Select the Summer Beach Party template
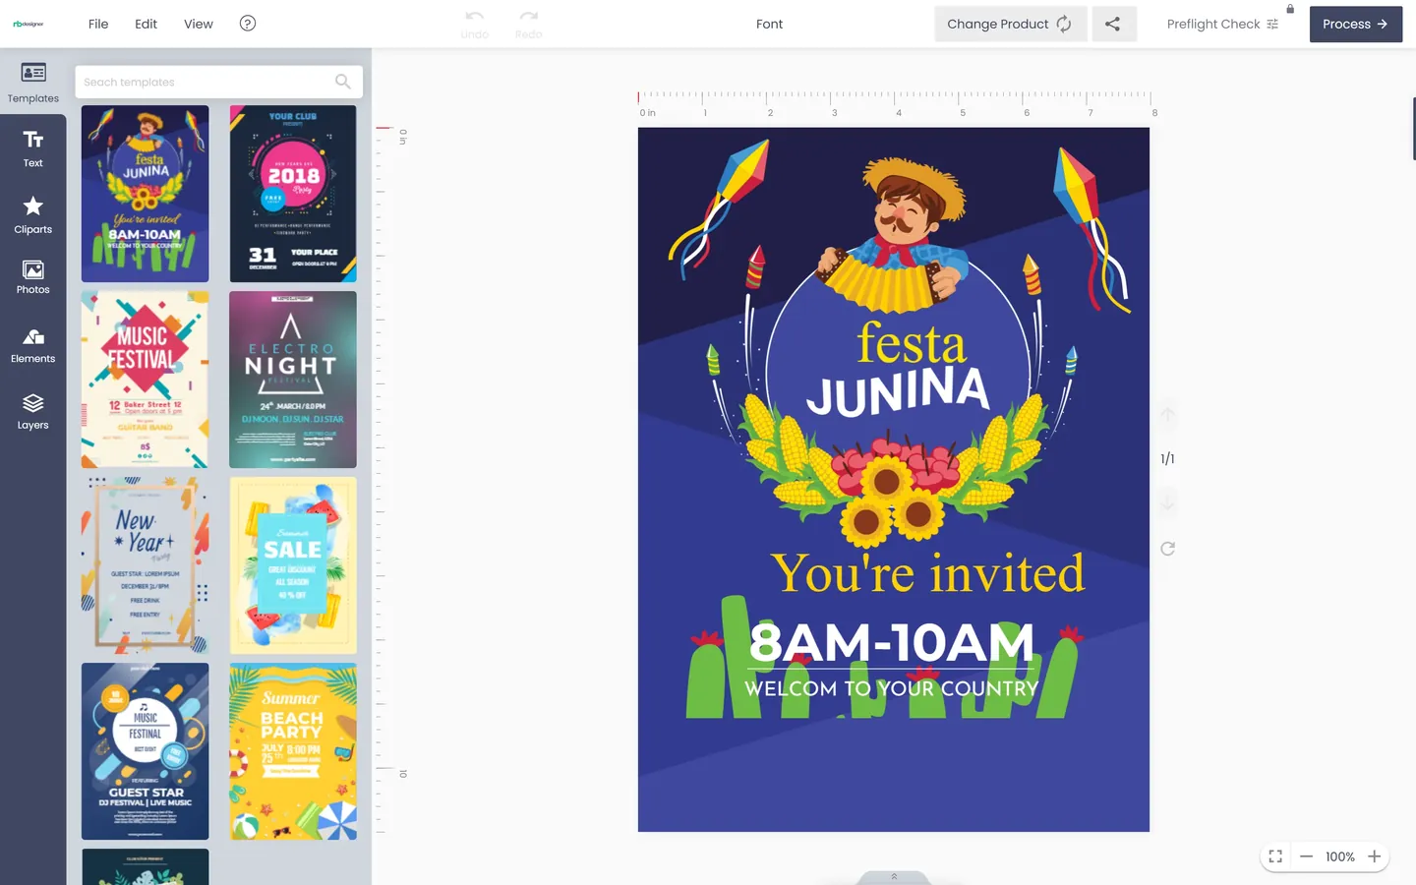 tap(293, 751)
